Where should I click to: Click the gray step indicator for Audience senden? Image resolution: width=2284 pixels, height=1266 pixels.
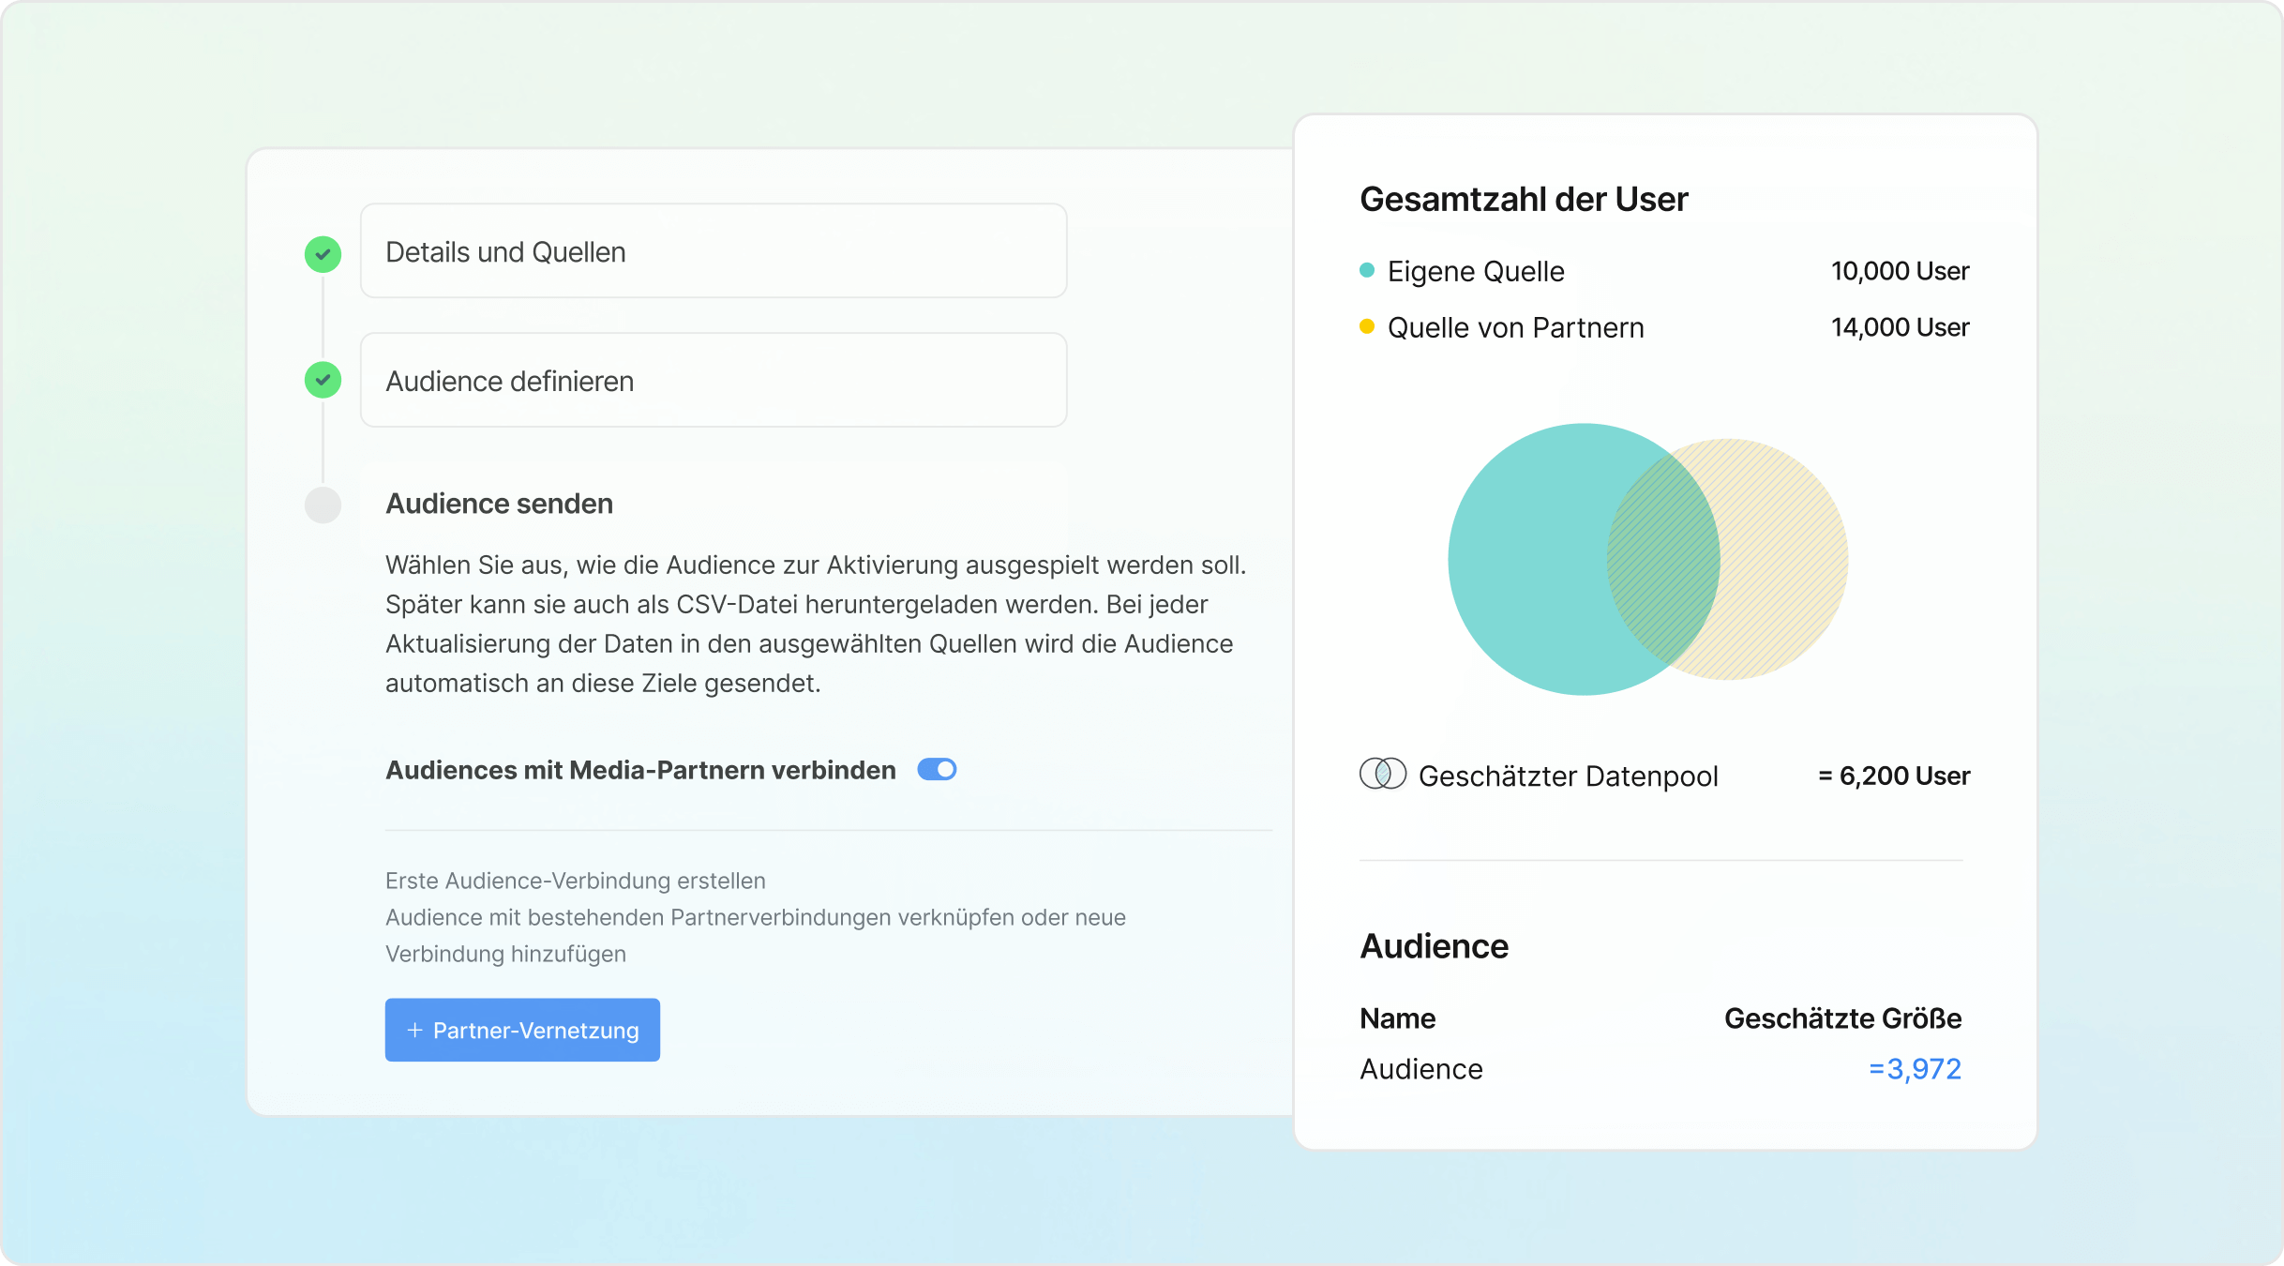tap(323, 505)
